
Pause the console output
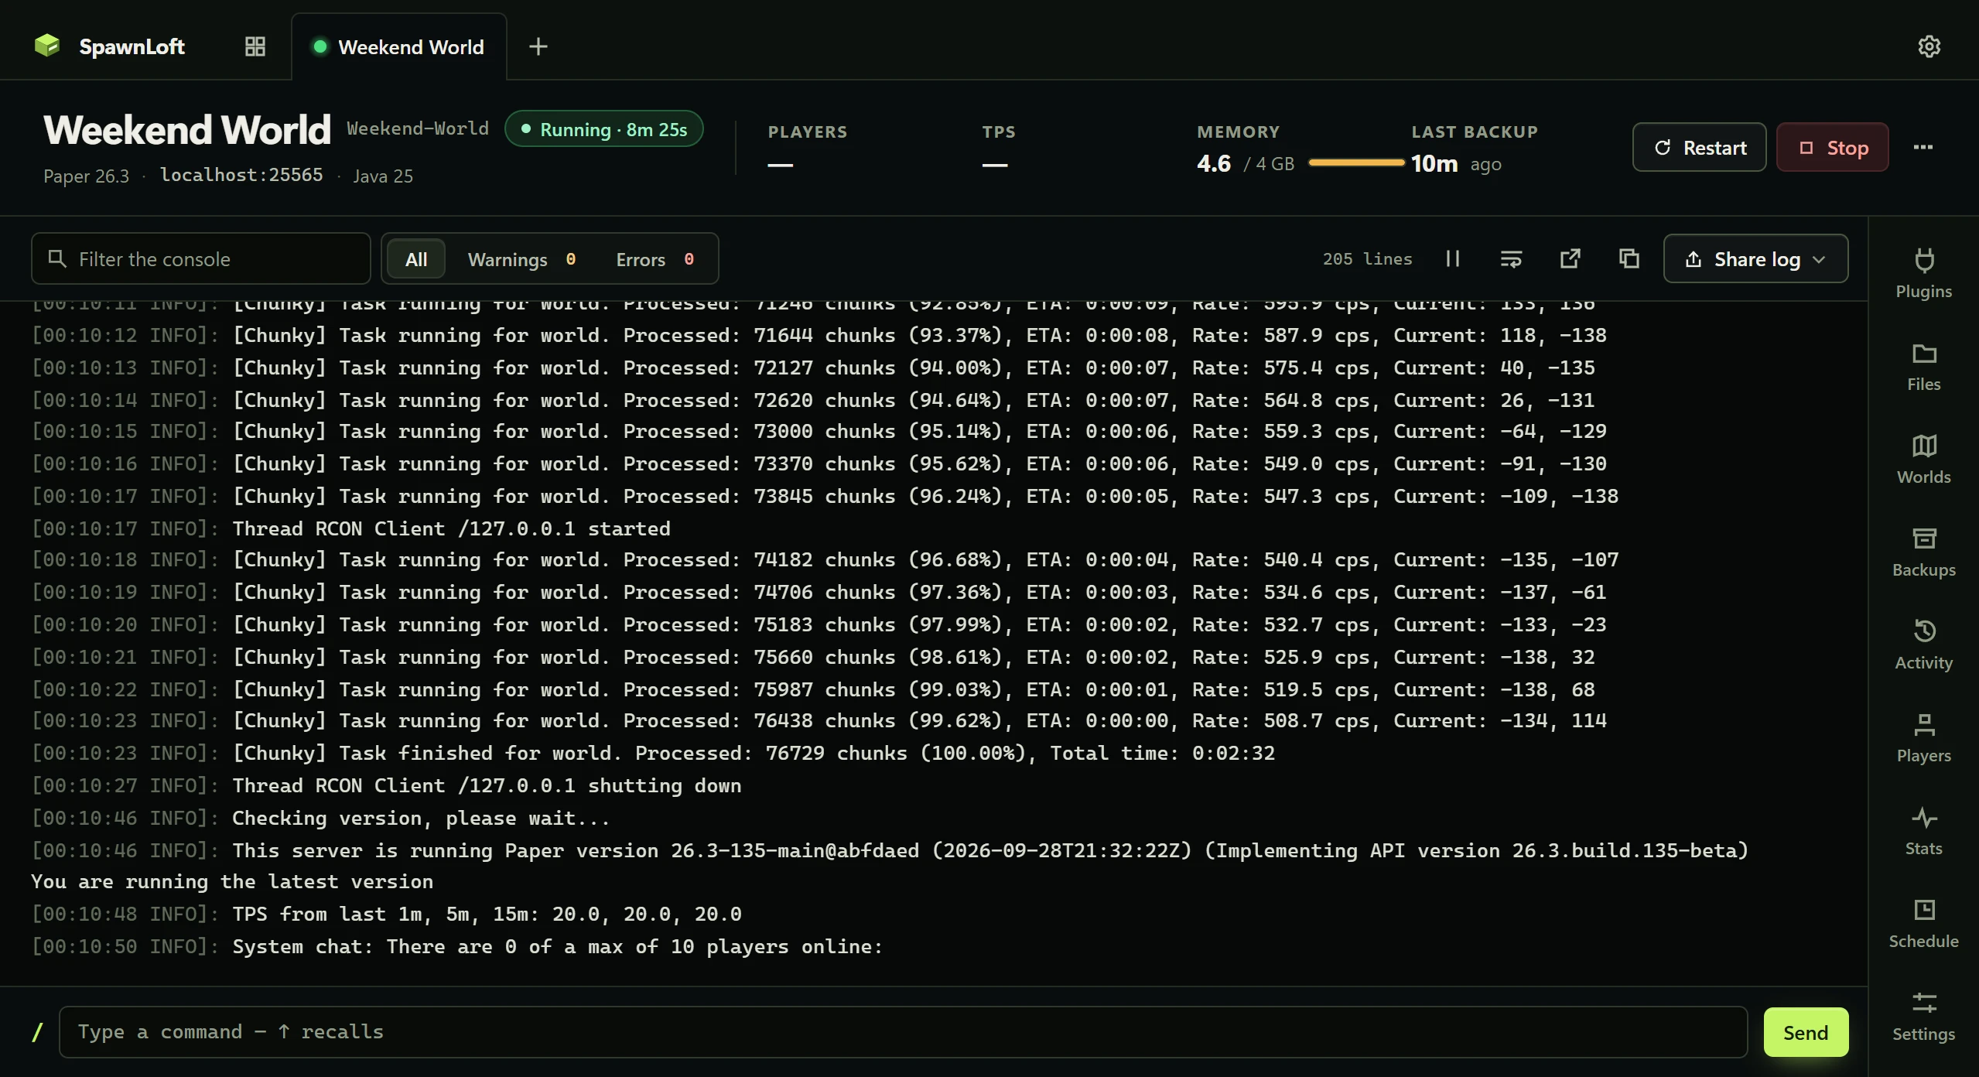1453,258
